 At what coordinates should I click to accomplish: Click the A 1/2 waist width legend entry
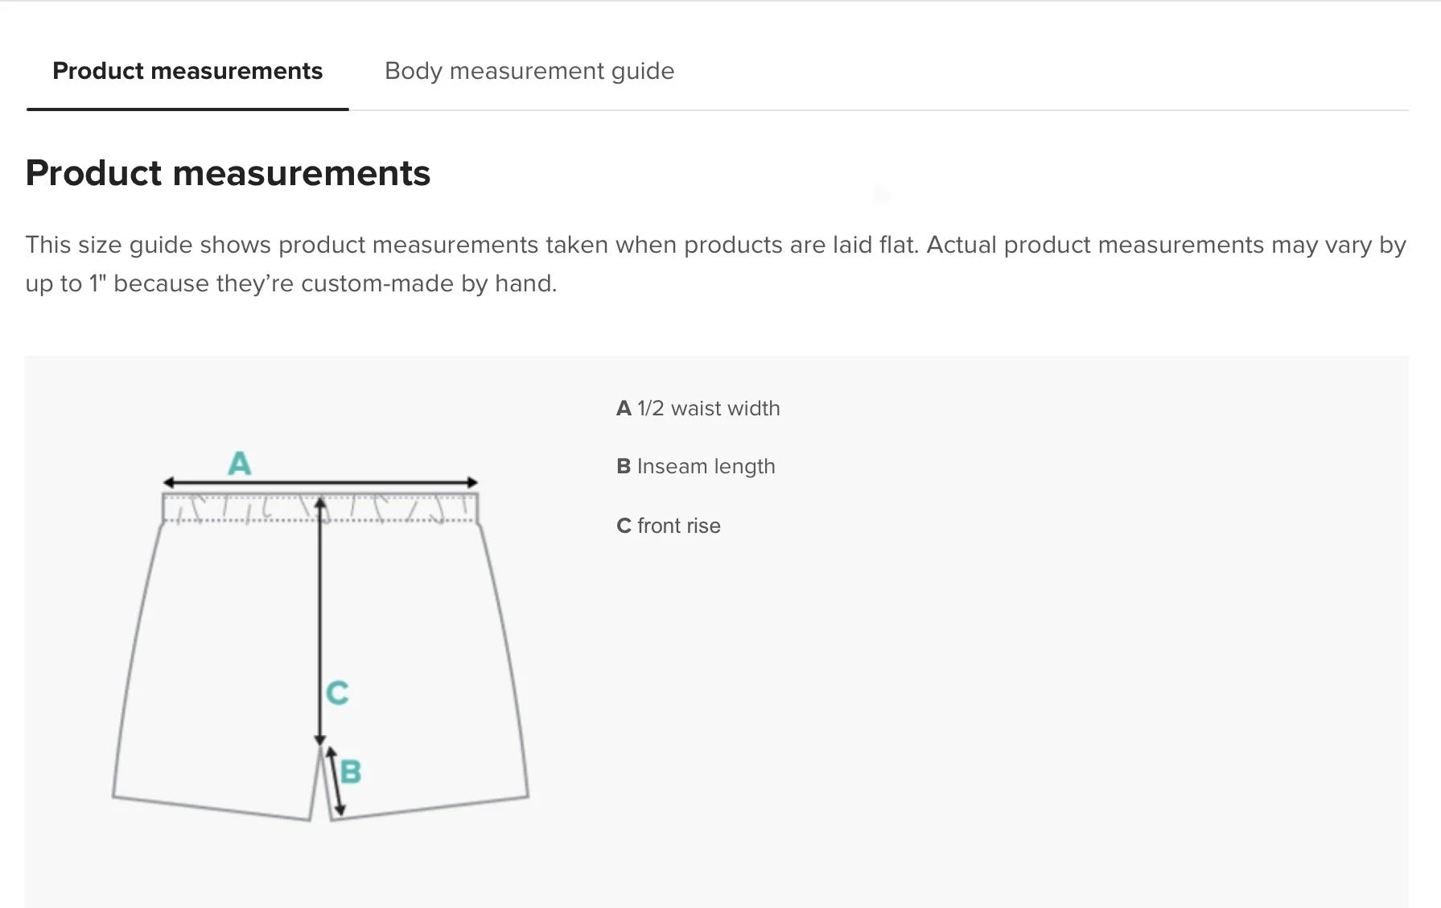click(698, 408)
